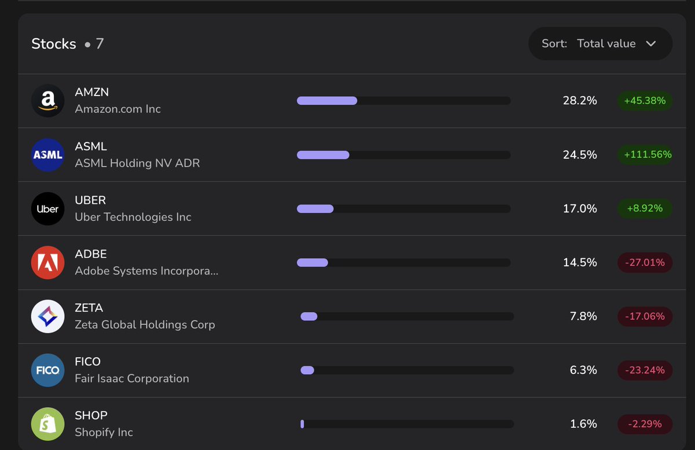Select the FICO ticker text

[88, 361]
